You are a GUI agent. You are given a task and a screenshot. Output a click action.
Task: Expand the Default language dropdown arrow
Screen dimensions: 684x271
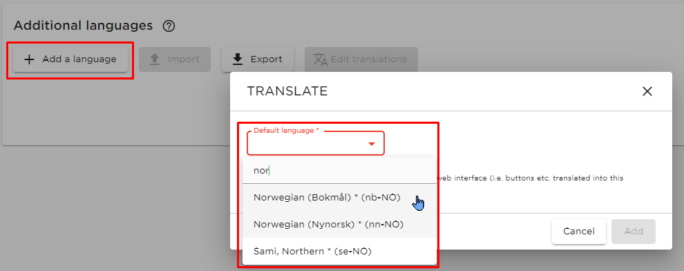(372, 144)
